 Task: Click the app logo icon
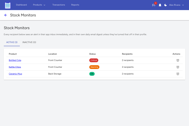pos(8,5)
